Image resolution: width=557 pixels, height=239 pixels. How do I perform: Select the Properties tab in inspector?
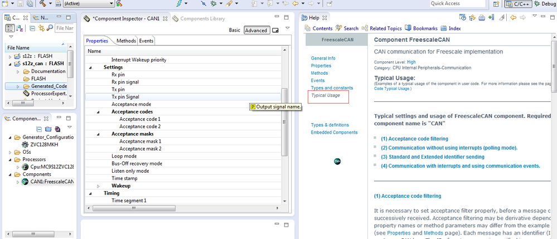[97, 41]
